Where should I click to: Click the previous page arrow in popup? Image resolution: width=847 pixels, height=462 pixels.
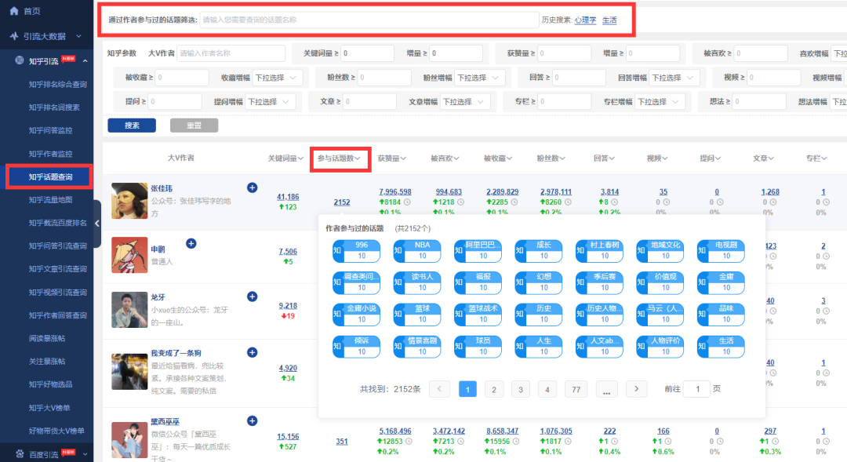click(x=439, y=389)
